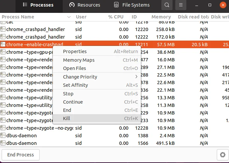Select dbus-daemon process with ID 1388
229x163 pixels.
[x=114, y=136]
